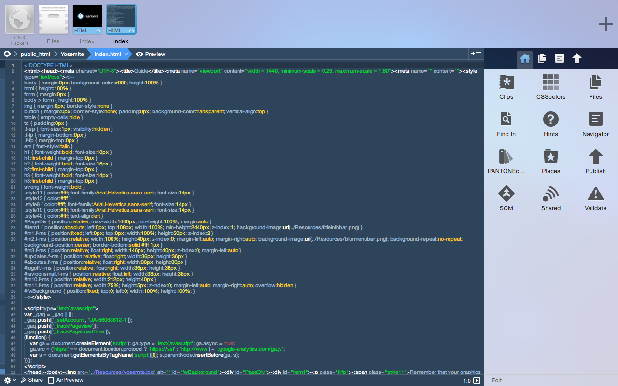Click line number 1 in gutter

[x=12, y=65]
